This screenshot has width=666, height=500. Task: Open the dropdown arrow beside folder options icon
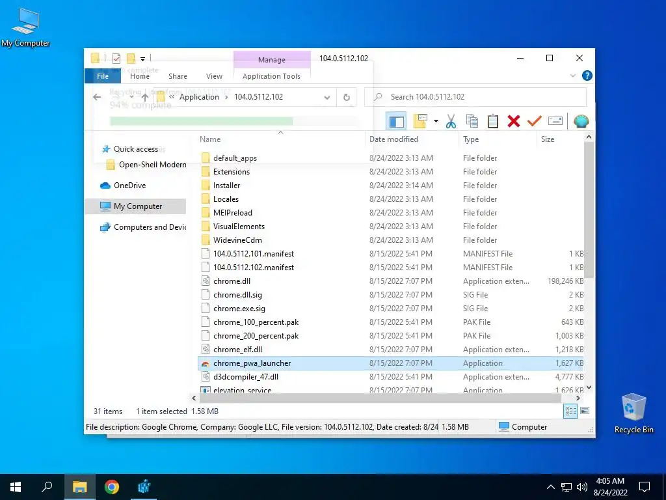436,121
